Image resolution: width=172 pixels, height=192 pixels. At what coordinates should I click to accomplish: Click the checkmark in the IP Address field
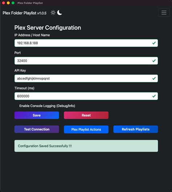[154, 43]
